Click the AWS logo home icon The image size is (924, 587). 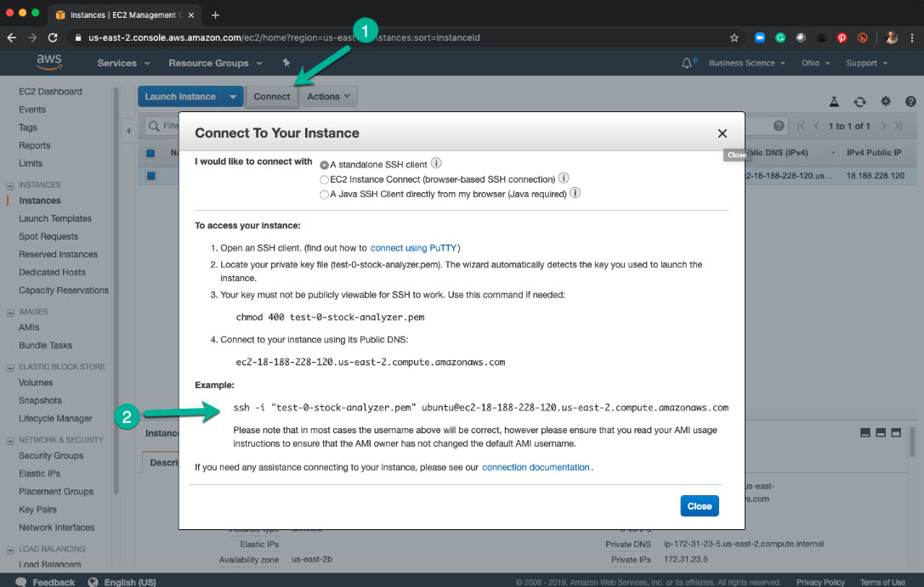pyautogui.click(x=49, y=62)
